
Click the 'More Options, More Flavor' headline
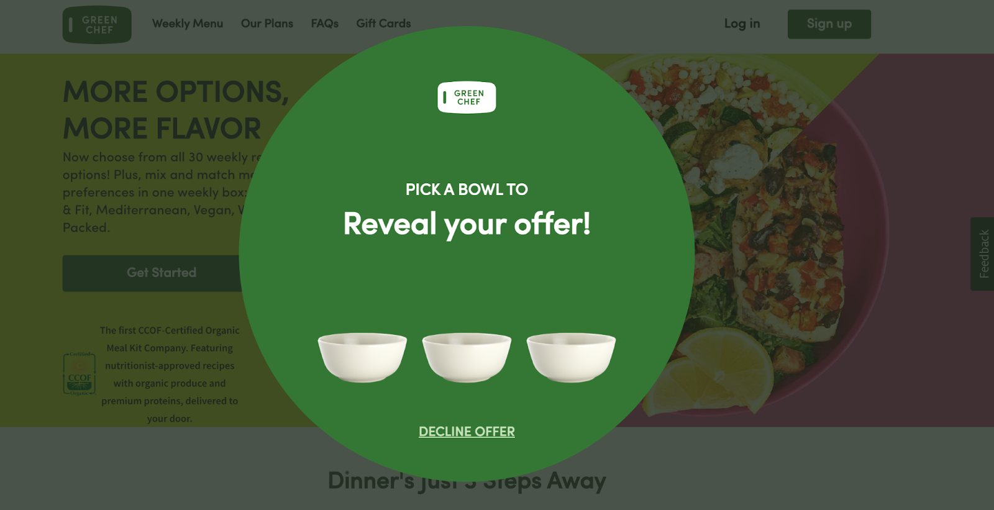pyautogui.click(x=176, y=110)
